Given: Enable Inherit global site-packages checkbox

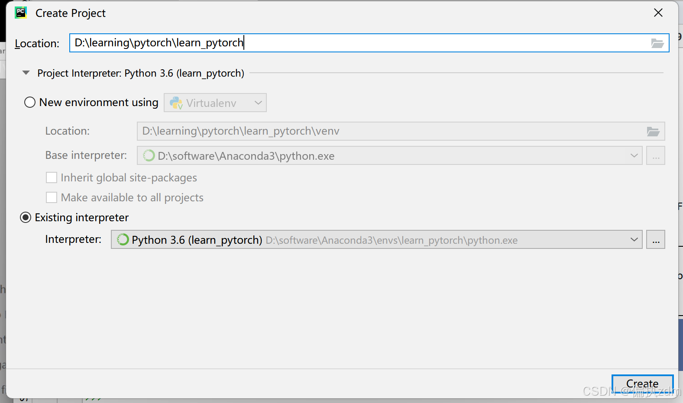Looking at the screenshot, I should 52,178.
